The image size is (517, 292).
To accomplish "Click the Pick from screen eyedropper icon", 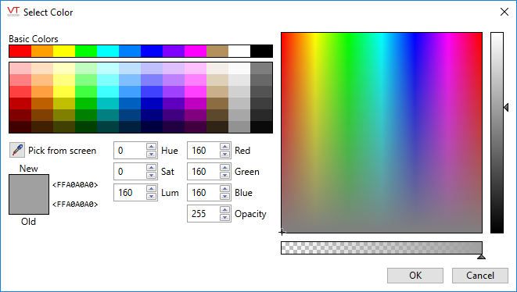I will [x=17, y=150].
